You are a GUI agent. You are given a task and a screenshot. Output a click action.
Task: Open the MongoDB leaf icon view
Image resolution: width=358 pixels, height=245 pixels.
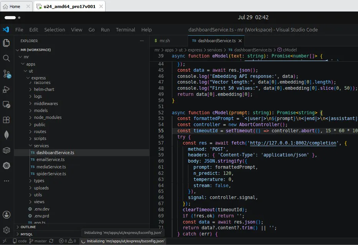[7, 135]
